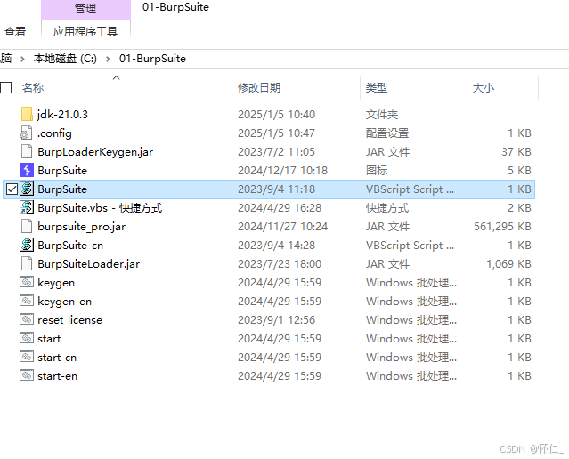Click the selected BurpSuite VBScript icon
The height and width of the screenshot is (459, 569).
click(x=27, y=189)
